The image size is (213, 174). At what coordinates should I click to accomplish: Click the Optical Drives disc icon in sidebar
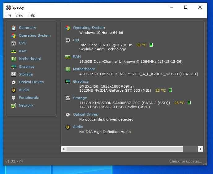14,82
